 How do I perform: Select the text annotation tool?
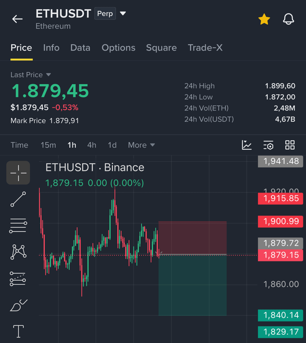pos(18,331)
